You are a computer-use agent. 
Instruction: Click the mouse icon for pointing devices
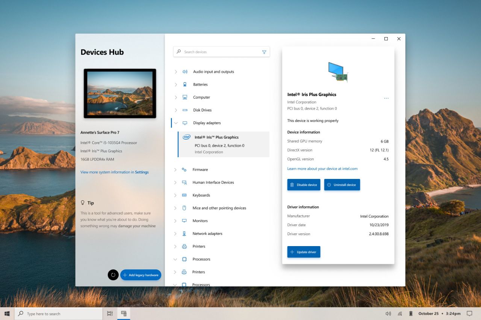coord(184,208)
